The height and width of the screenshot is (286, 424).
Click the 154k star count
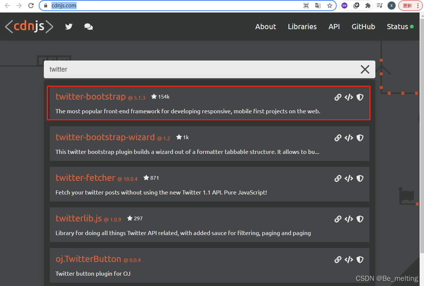tap(161, 97)
